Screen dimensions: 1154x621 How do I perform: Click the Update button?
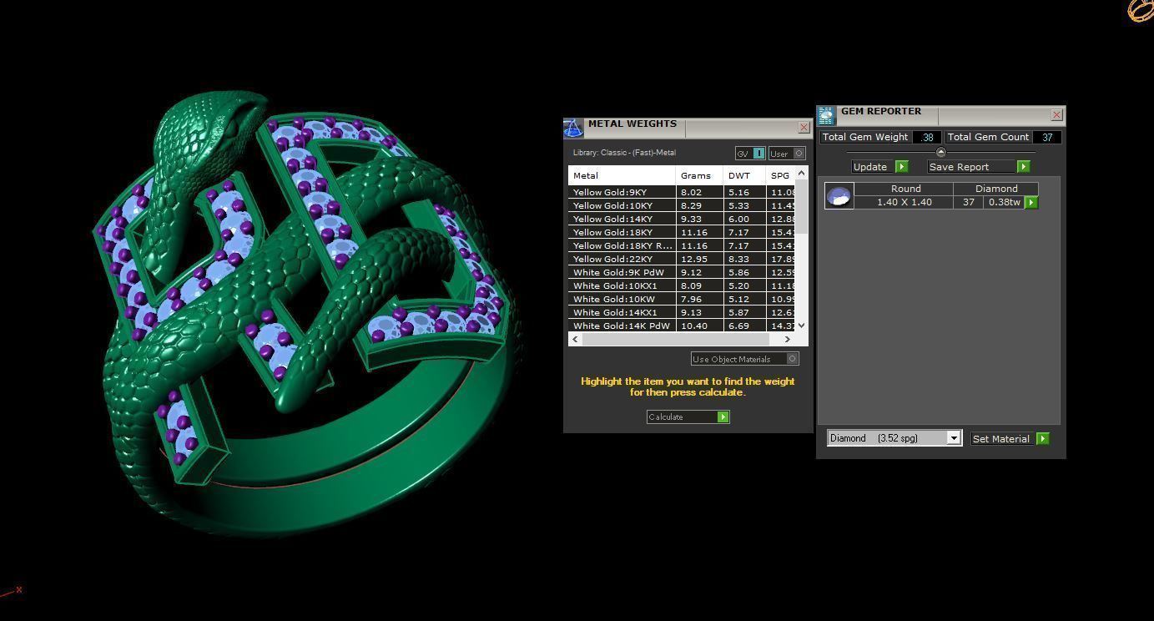871,167
